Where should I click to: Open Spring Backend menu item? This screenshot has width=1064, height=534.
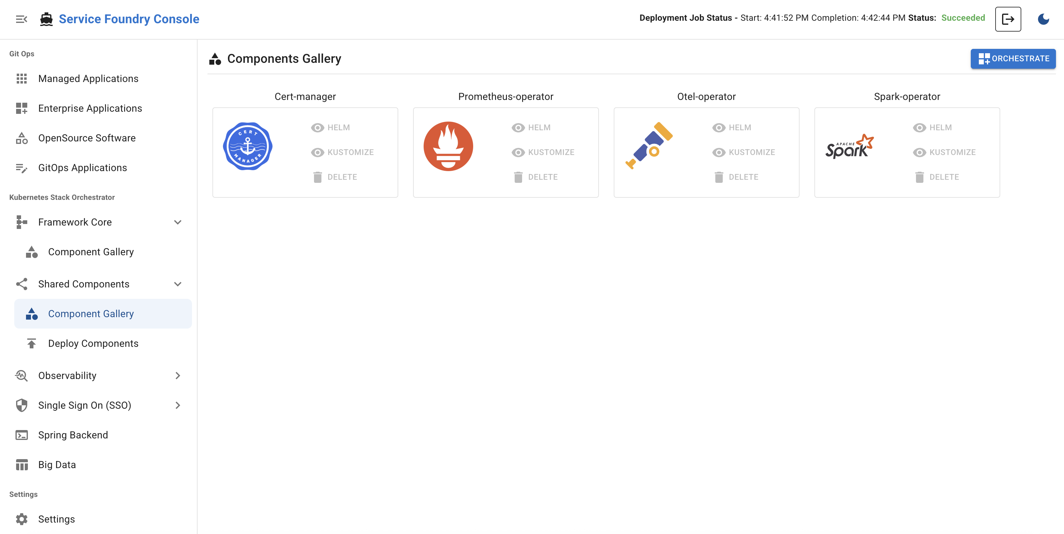(x=98, y=435)
